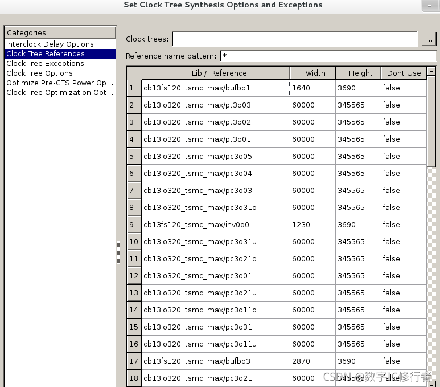Select Clock Tree Optimization Opt... category
440x387 pixels.
pyautogui.click(x=60, y=92)
